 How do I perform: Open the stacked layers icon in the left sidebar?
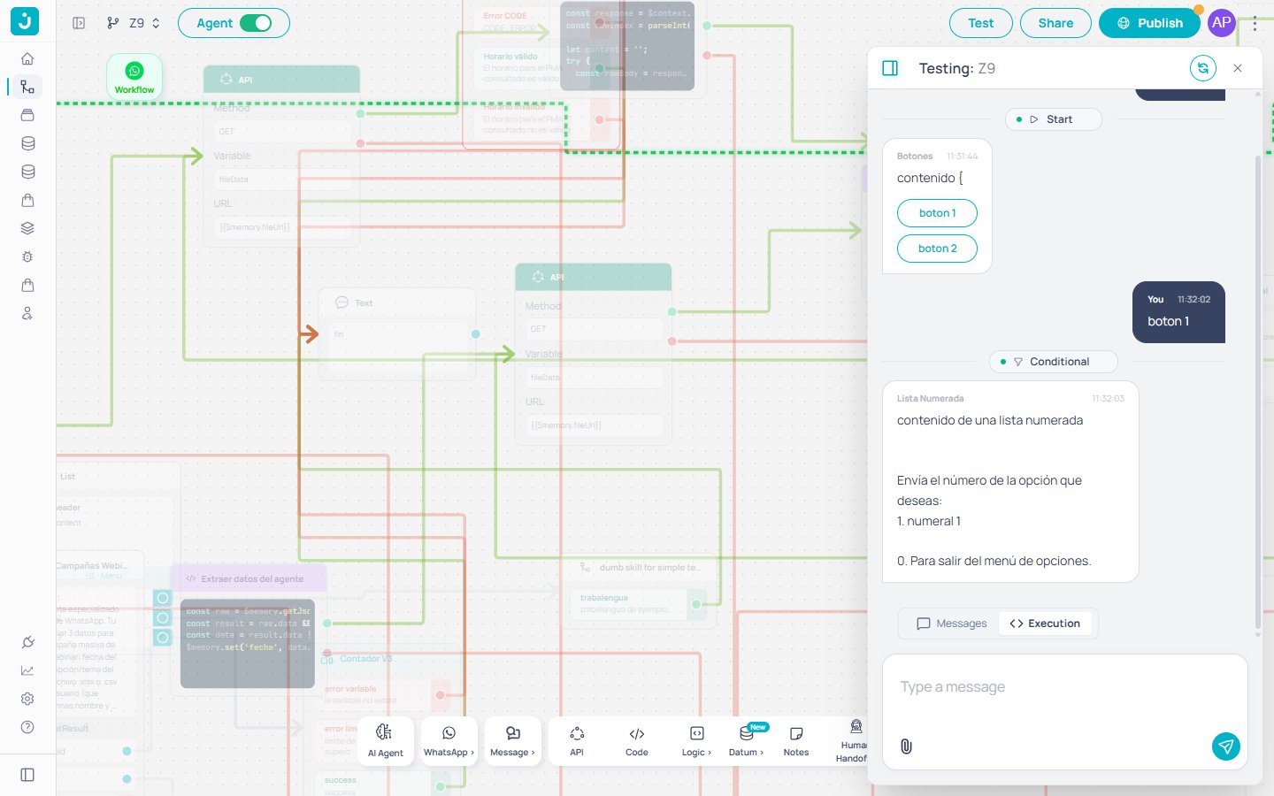click(27, 228)
